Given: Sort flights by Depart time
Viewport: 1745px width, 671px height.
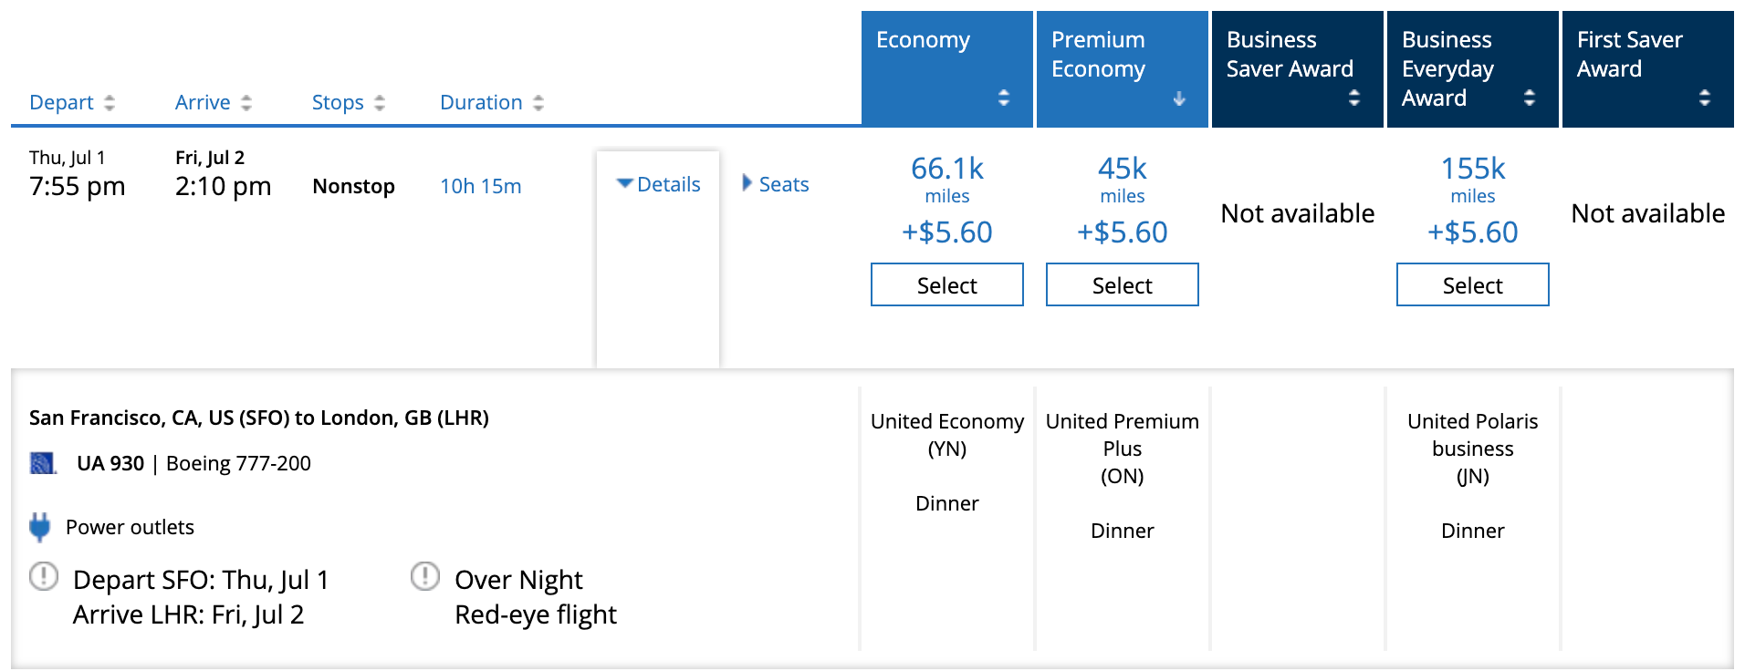Looking at the screenshot, I should point(71,102).
